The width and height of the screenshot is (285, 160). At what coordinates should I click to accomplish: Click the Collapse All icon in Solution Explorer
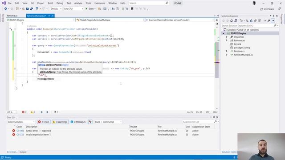(x=255, y=21)
